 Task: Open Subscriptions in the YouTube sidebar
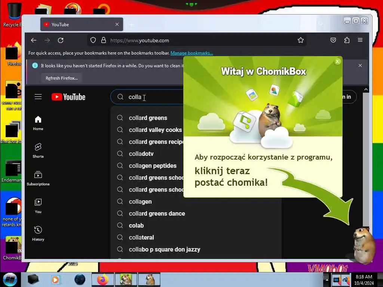tap(38, 178)
